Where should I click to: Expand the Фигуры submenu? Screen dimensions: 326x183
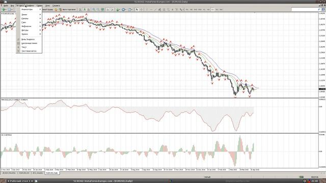click(x=29, y=30)
